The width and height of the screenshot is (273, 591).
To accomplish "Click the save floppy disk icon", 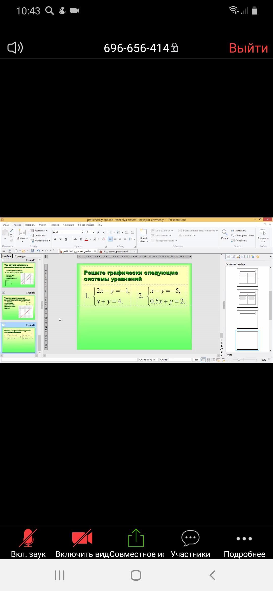I will (32, 251).
